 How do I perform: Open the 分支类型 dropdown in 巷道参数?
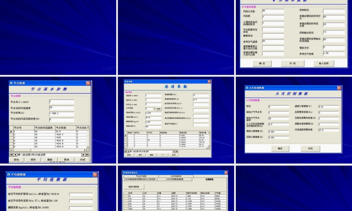[154, 109]
